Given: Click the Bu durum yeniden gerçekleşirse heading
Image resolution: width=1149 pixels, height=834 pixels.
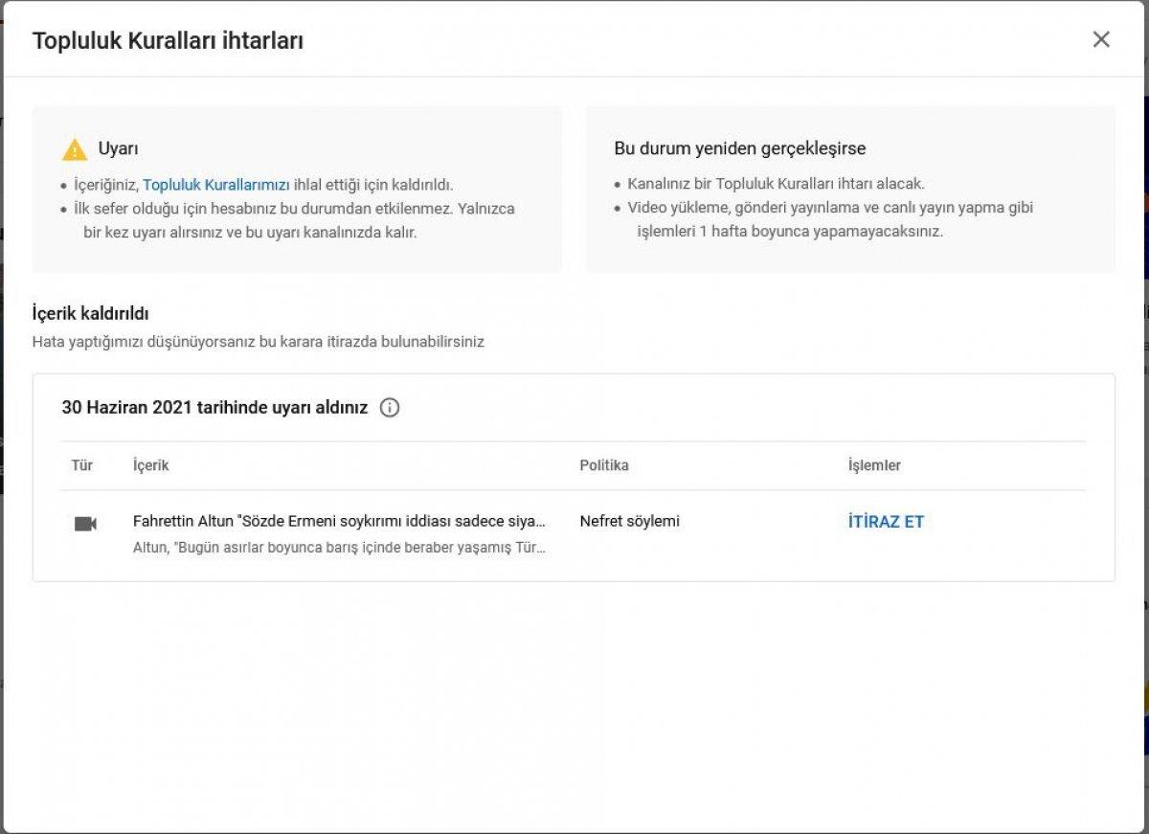Looking at the screenshot, I should pos(740,149).
